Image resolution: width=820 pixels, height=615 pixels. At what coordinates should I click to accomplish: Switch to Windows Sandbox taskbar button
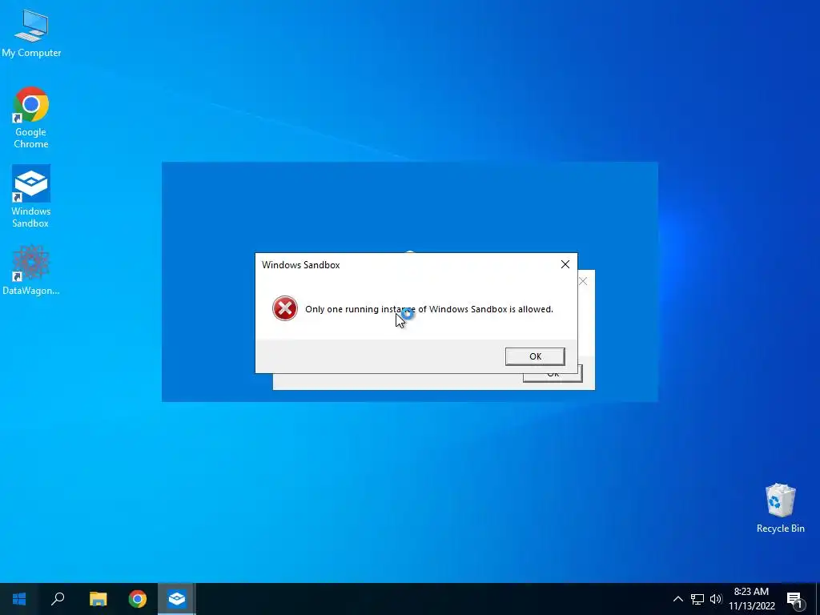pyautogui.click(x=177, y=599)
